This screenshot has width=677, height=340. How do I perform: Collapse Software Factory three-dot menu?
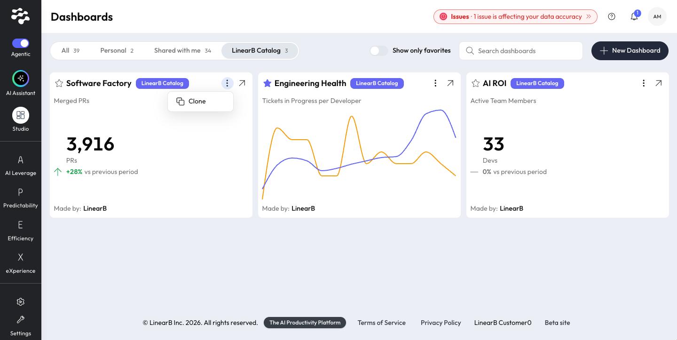[227, 83]
